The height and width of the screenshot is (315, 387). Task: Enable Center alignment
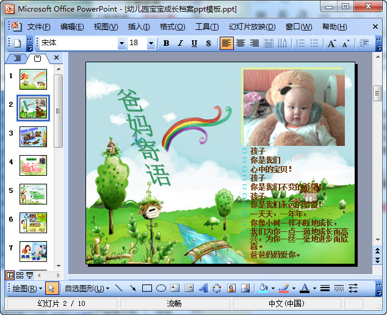click(241, 43)
